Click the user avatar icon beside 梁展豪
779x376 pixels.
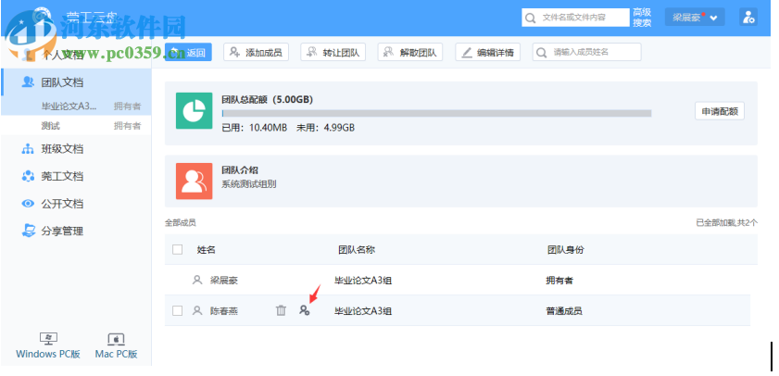click(x=197, y=280)
